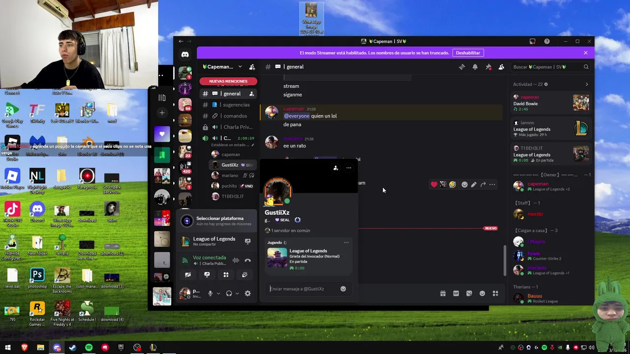The image size is (630, 354).
Task: Edit message pencil icon
Action: pyautogui.click(x=473, y=184)
